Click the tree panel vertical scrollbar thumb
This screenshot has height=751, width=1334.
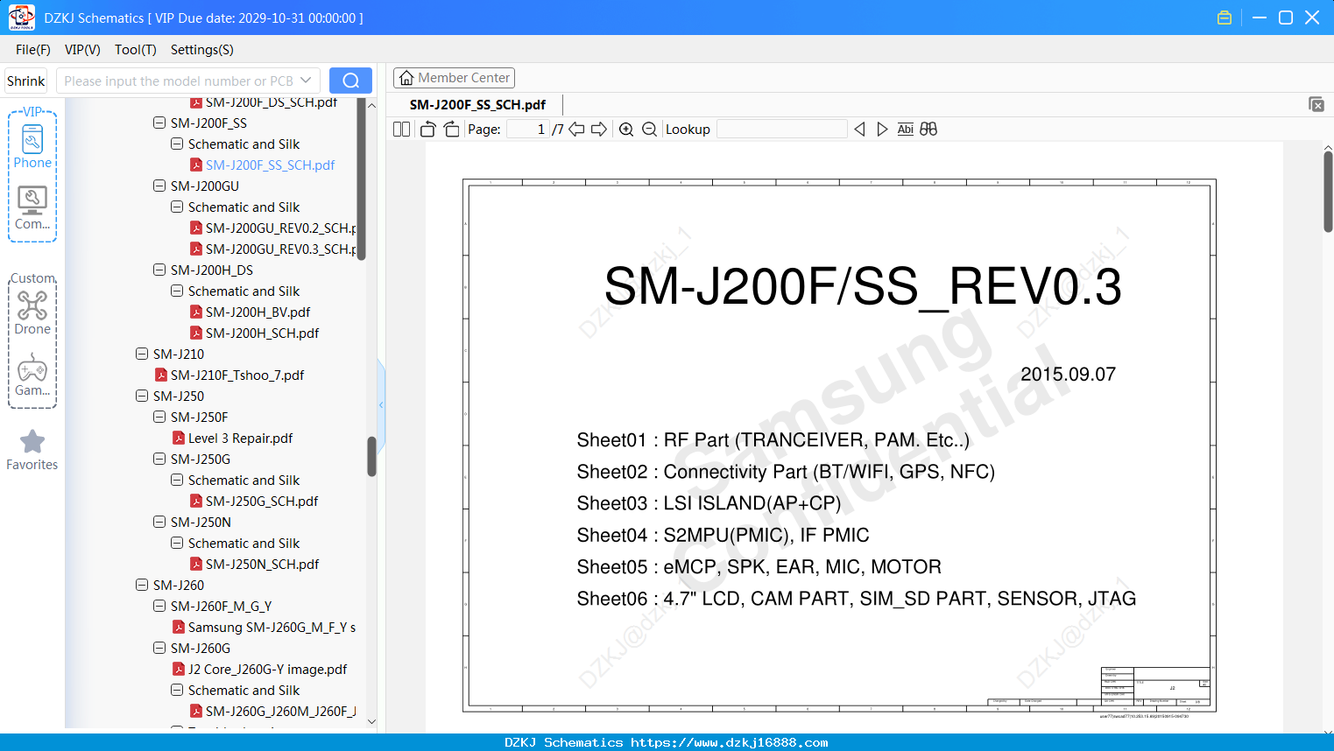[x=371, y=456]
